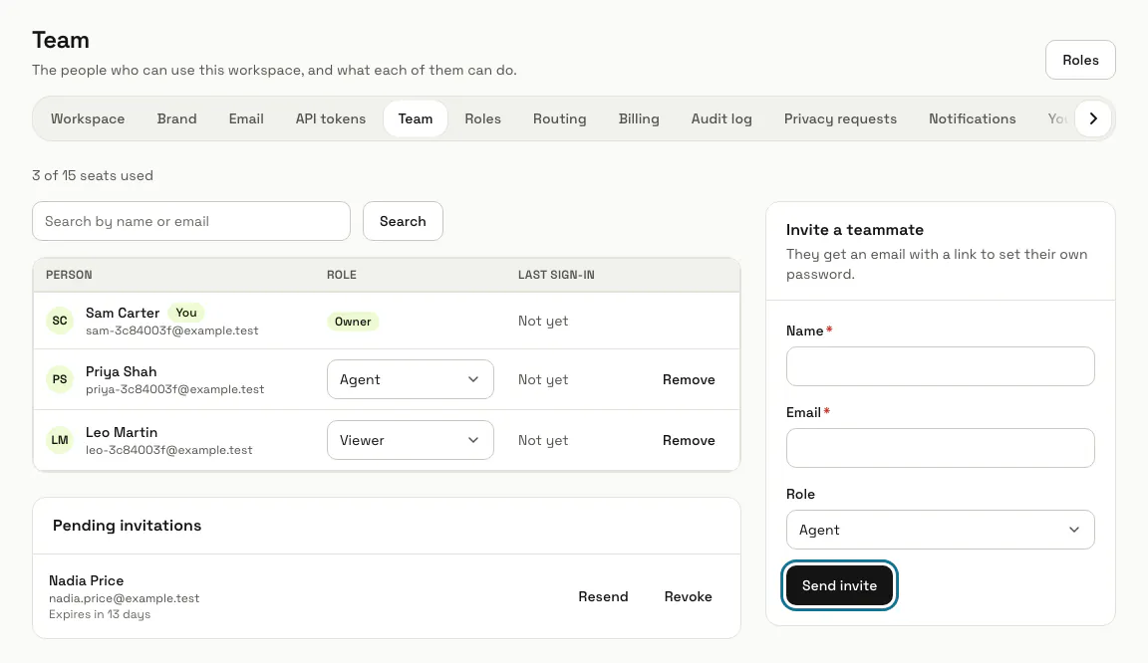Click email leo-3c84003f@example.test
Screen dimensions: 1148x663
(x=169, y=450)
